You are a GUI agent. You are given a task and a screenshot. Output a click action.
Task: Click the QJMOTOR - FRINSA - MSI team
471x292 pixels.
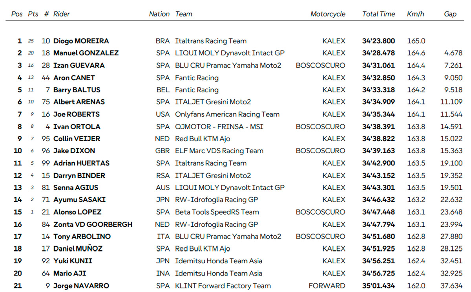[219, 127]
